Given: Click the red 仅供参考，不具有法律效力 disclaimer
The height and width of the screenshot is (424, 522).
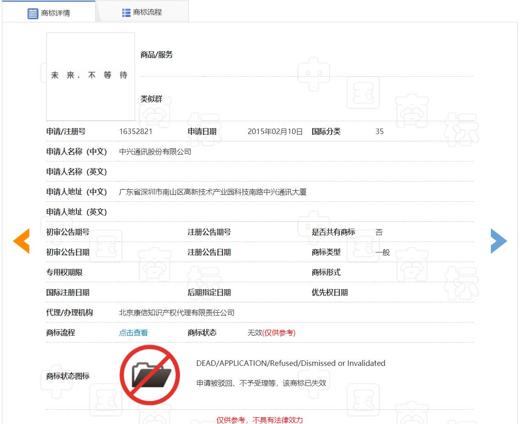Looking at the screenshot, I should [x=259, y=420].
